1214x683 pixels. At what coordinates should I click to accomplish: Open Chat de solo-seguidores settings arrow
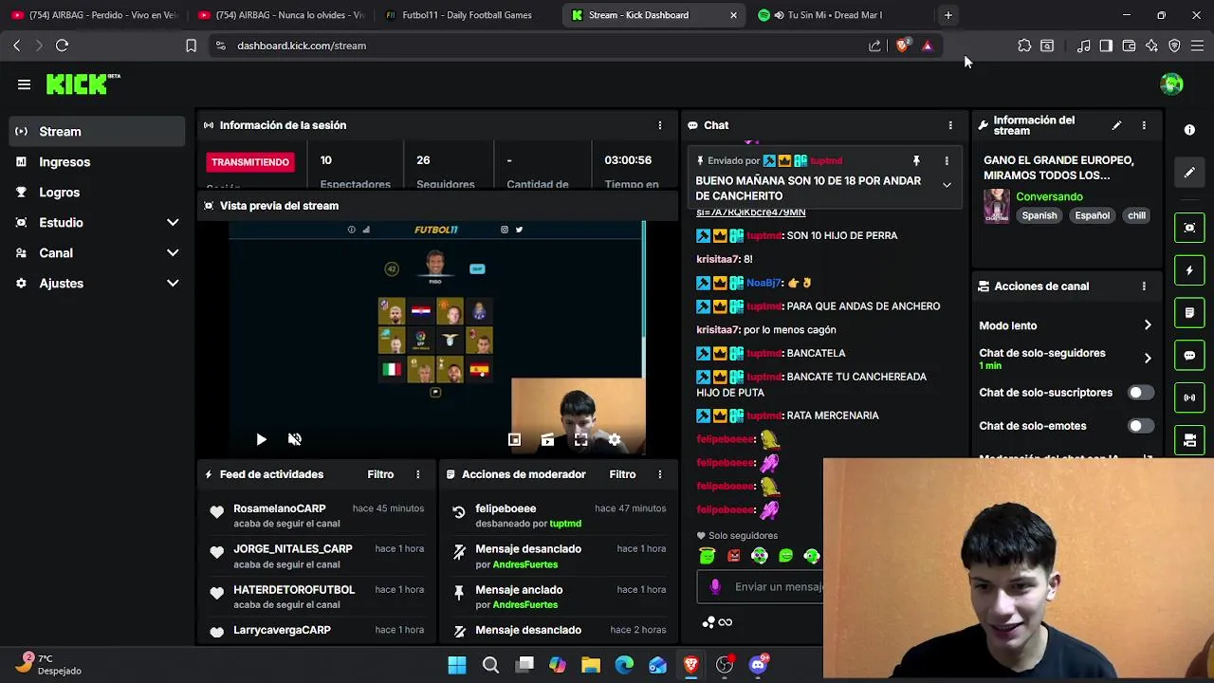coord(1148,359)
